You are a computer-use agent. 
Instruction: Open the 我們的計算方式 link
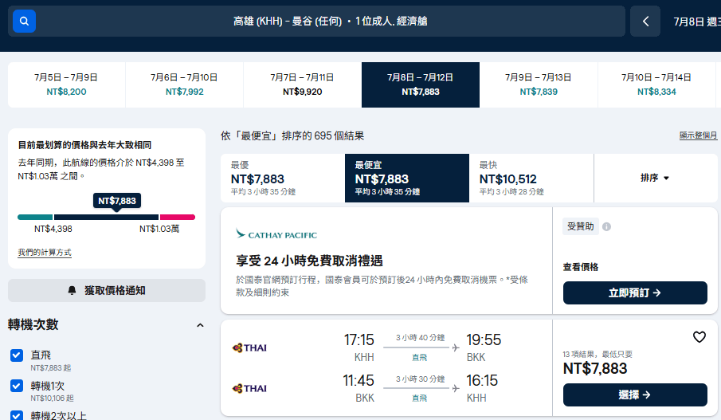pyautogui.click(x=45, y=252)
